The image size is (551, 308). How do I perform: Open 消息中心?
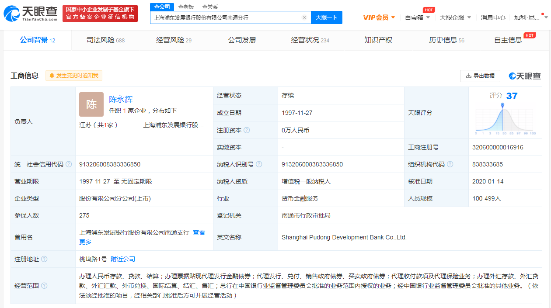(493, 17)
